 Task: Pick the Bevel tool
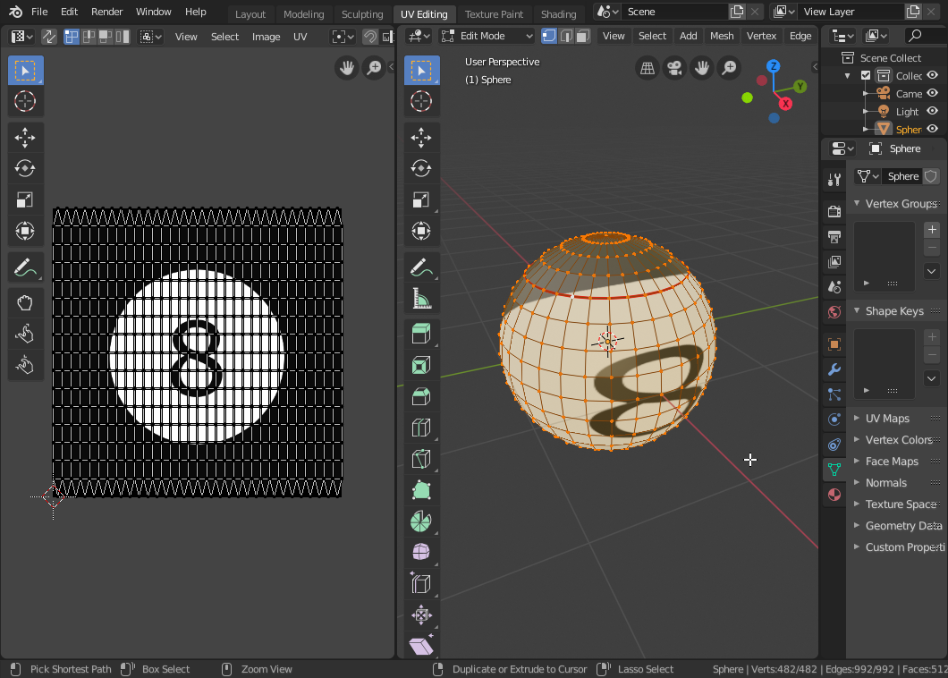421,397
